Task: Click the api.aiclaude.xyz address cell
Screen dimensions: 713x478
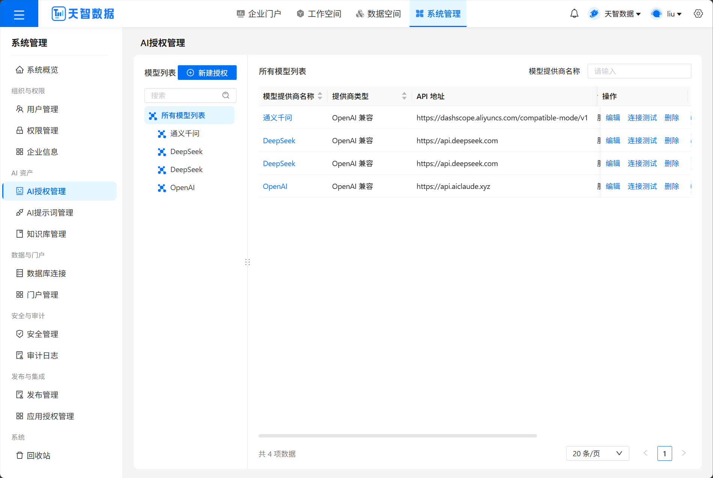Action: [x=453, y=186]
